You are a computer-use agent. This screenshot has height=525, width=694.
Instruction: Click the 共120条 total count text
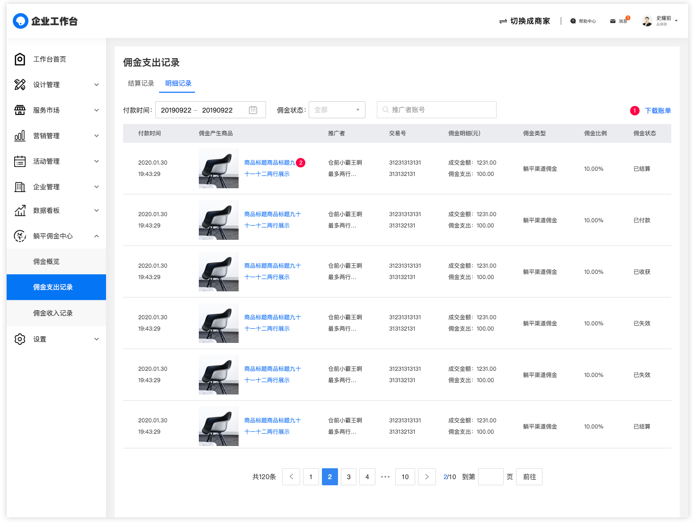pyautogui.click(x=264, y=477)
